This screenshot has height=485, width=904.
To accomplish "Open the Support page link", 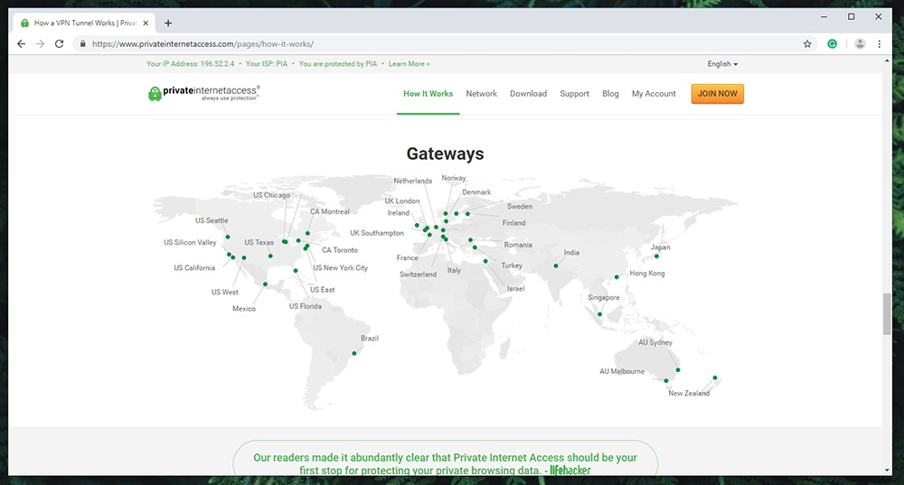I will click(x=574, y=93).
